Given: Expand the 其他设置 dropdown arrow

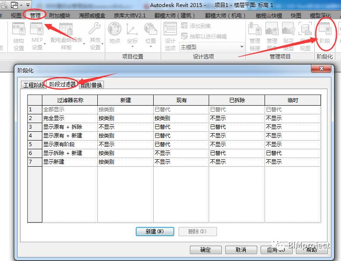Looking at the screenshot, I should [102, 44].
